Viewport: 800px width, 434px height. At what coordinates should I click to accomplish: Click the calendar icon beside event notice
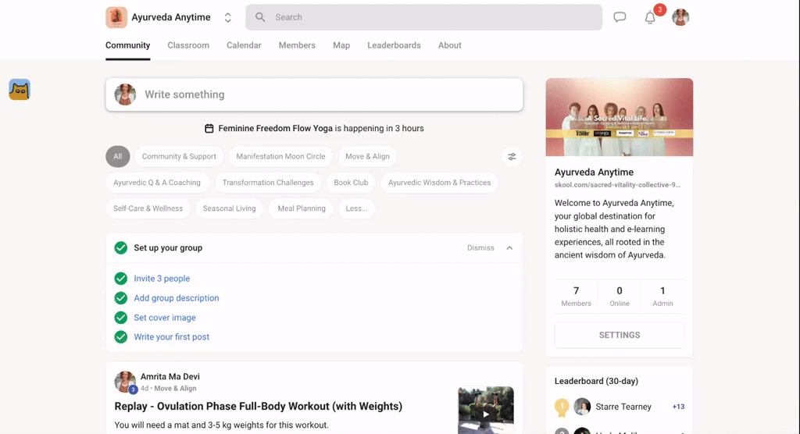click(209, 129)
